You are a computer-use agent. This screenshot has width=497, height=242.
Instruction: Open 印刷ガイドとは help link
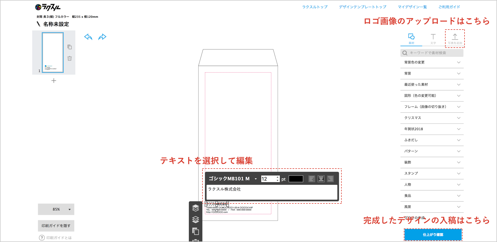point(55,238)
